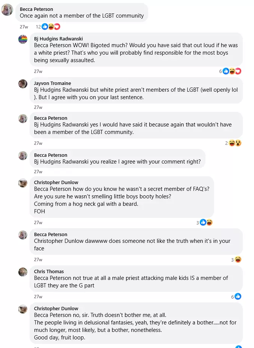Click Christopher Dunlow's avatar beside FAQ's comment
The image size is (254, 348).
click(x=23, y=183)
